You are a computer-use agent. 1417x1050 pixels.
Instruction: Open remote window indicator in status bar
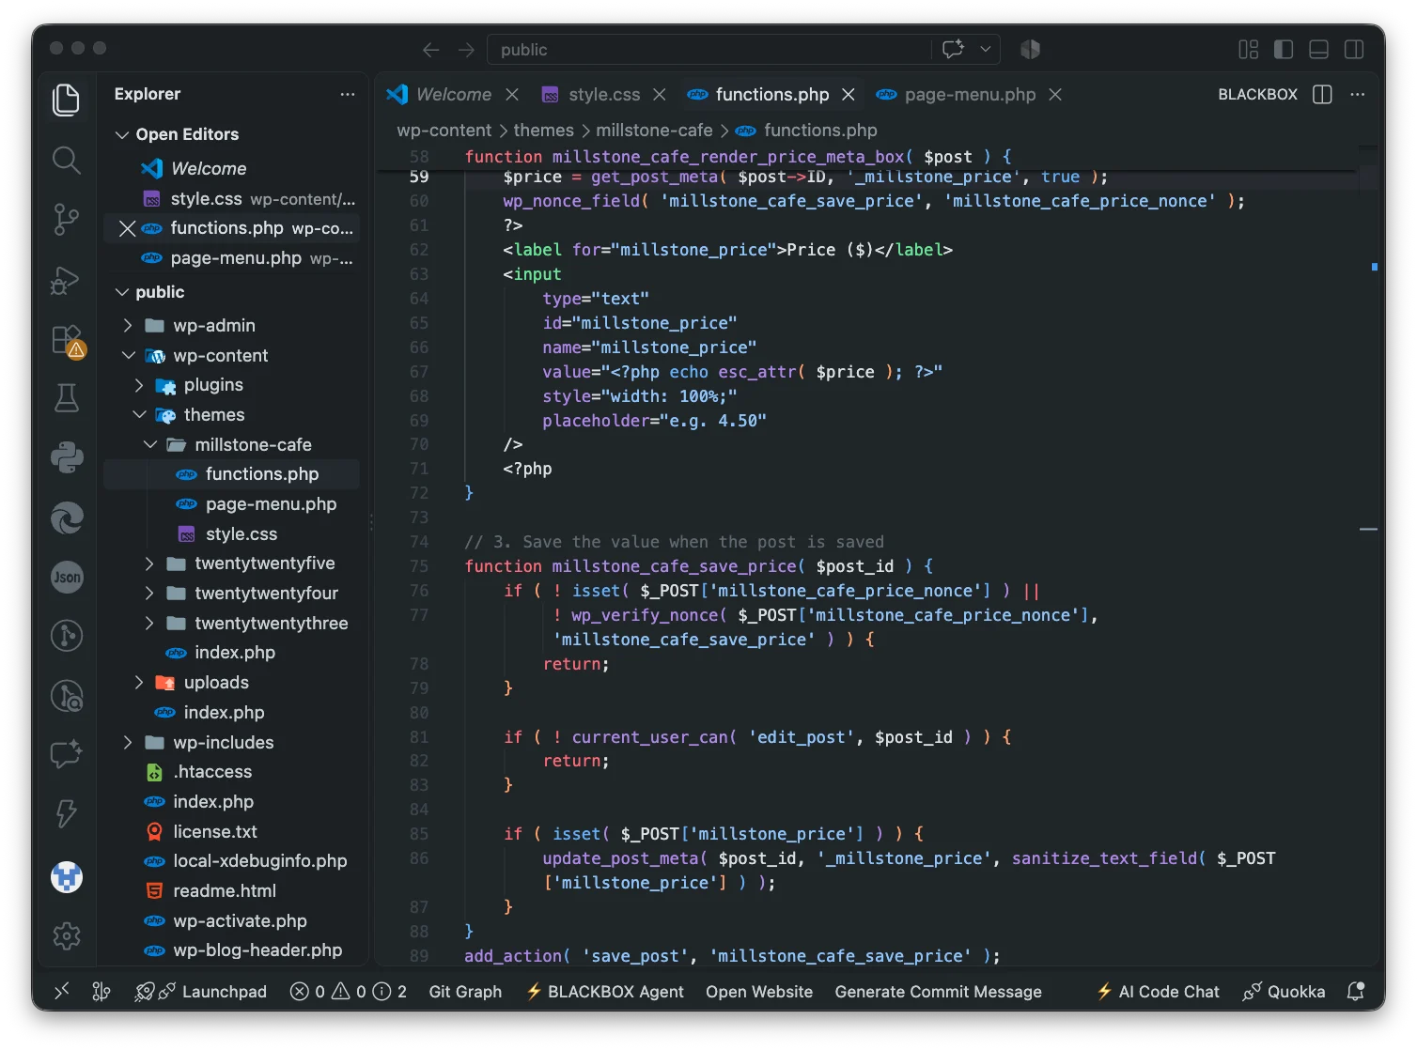click(x=62, y=991)
